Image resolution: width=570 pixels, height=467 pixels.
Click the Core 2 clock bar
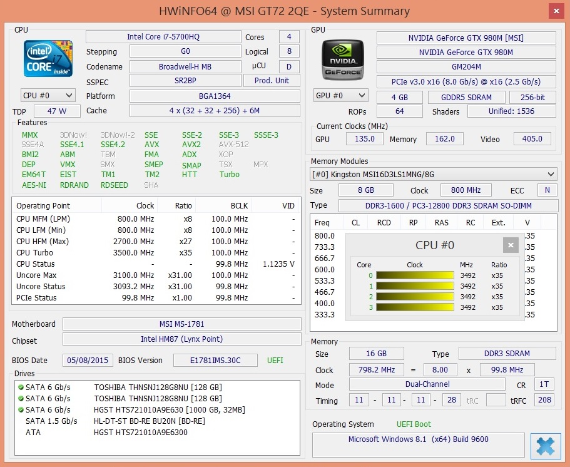(415, 297)
